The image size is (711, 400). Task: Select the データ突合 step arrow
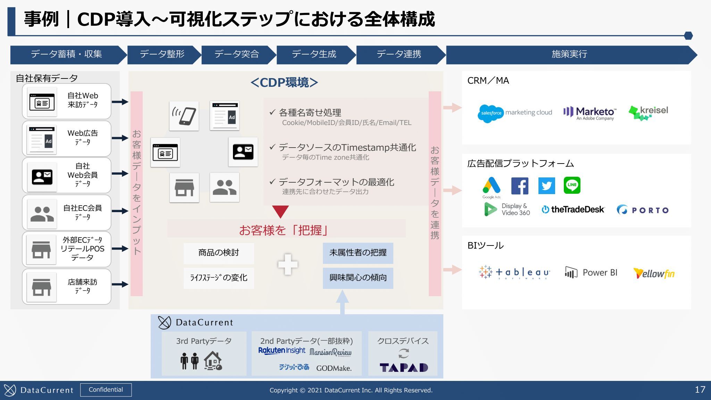[x=239, y=55]
